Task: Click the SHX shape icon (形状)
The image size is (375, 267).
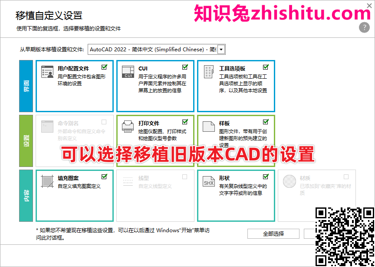Action: (208, 181)
